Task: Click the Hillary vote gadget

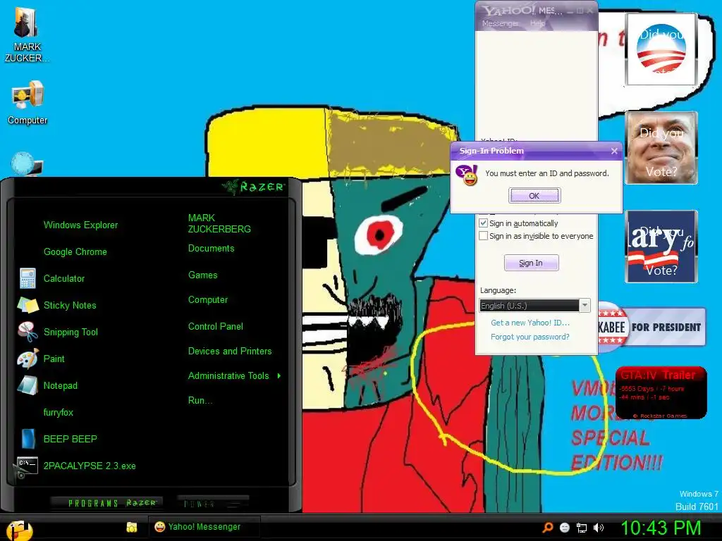Action: 661,247
